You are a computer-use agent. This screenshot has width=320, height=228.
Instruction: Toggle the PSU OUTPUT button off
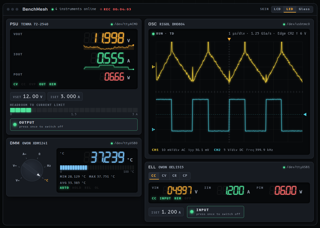[x=74, y=124]
